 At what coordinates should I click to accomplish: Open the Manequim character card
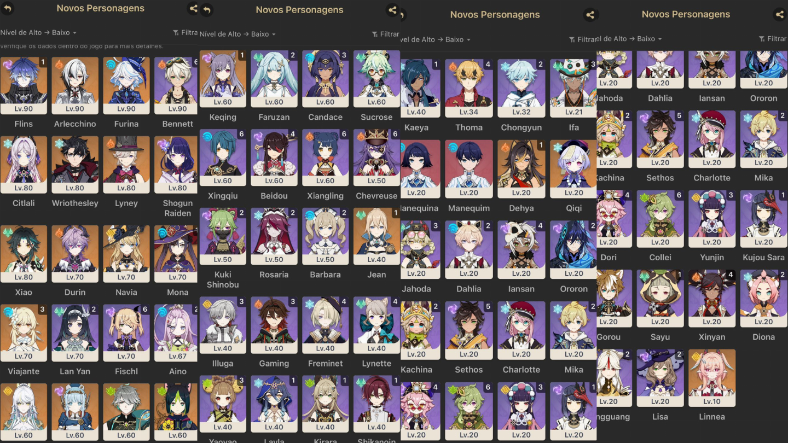point(469,169)
